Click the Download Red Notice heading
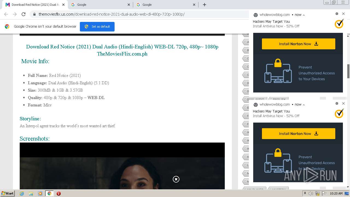Screen dimensions: 350x197 122,50
